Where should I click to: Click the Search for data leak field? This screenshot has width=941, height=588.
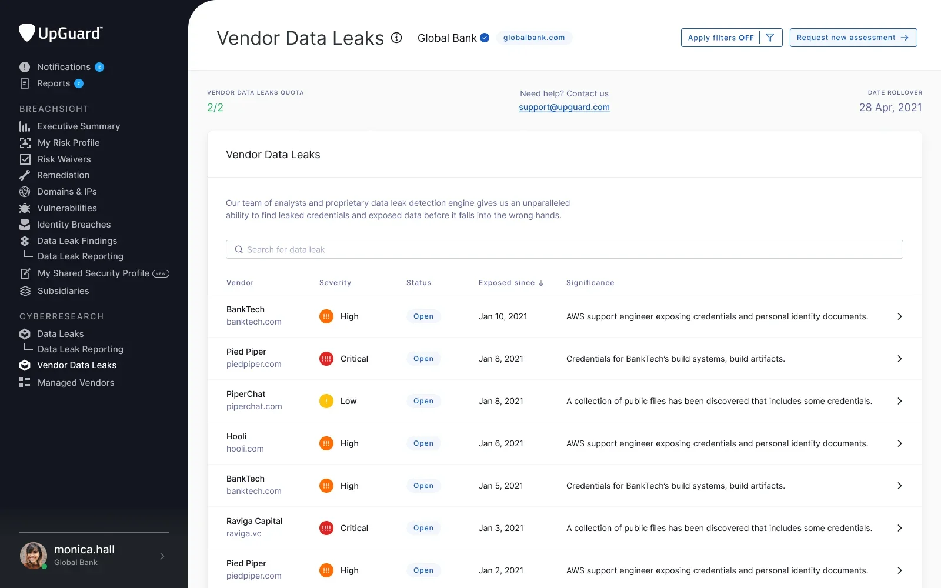tap(564, 249)
